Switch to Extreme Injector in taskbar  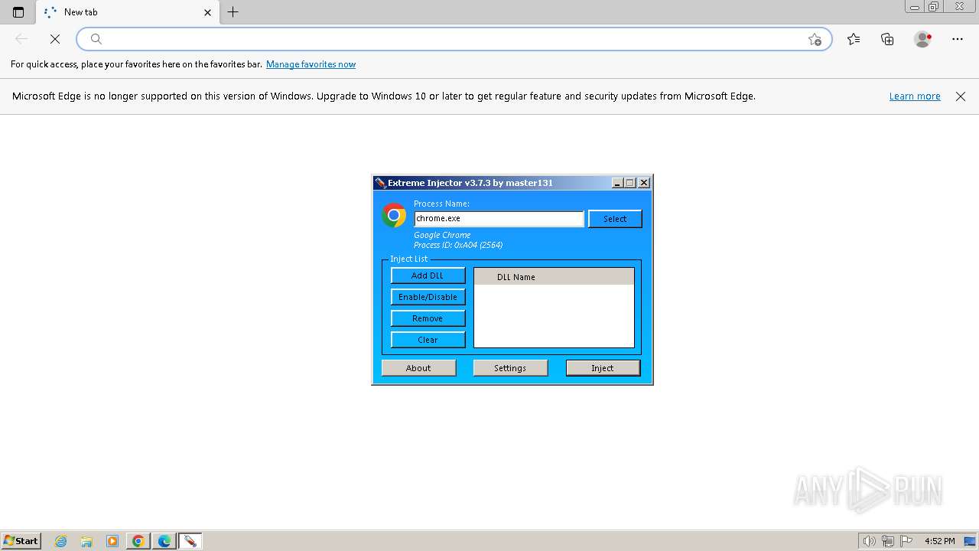pos(190,541)
